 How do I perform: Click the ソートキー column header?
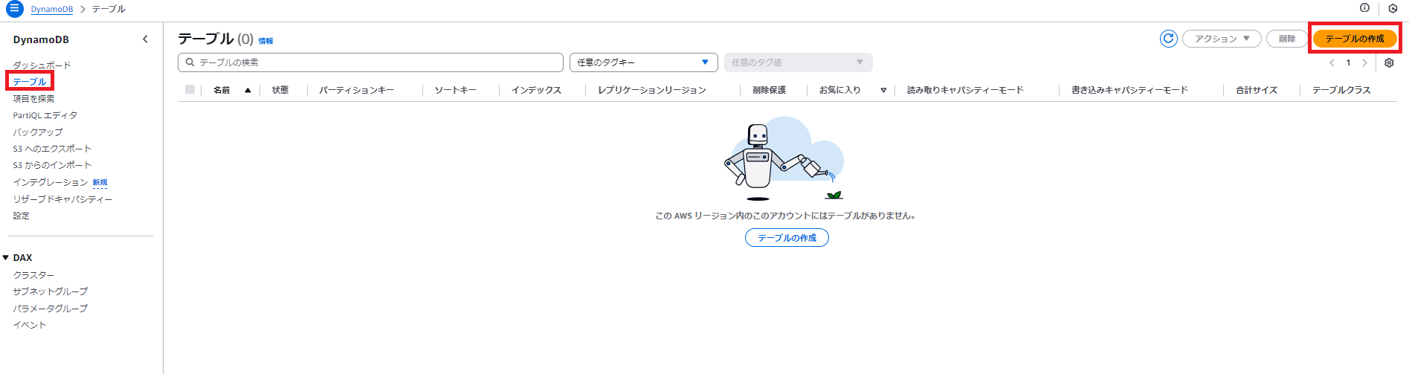(x=456, y=90)
